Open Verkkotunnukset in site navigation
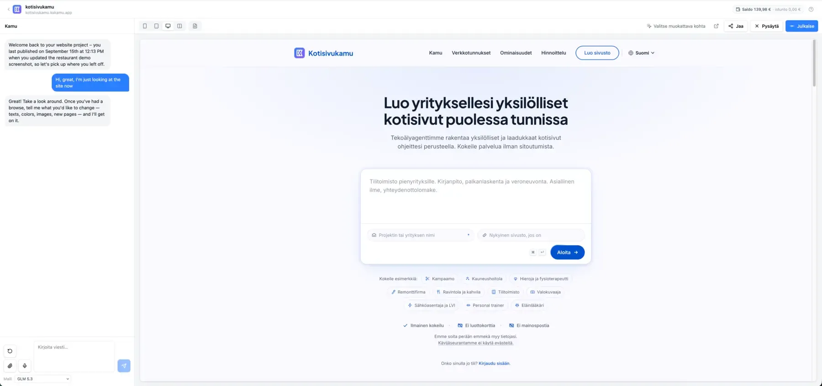This screenshot has width=822, height=386. click(x=471, y=53)
